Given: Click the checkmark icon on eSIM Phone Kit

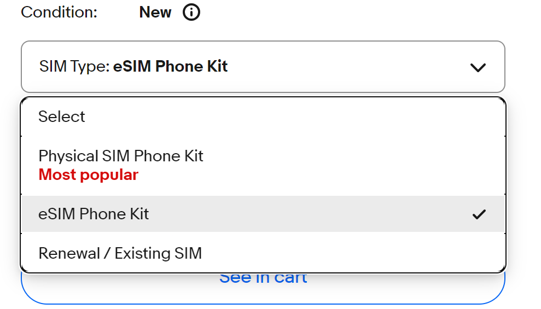Looking at the screenshot, I should click(479, 214).
